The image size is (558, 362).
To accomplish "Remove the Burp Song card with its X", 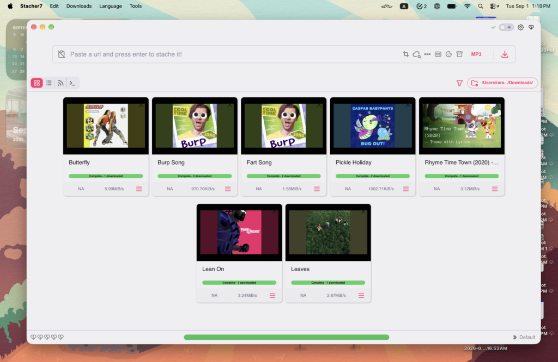I will 230,105.
